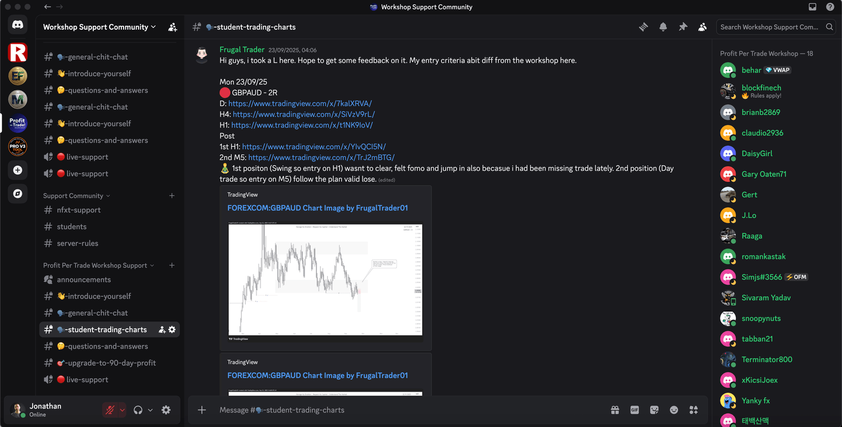
Task: Toggle the muted microphone button
Action: (110, 410)
